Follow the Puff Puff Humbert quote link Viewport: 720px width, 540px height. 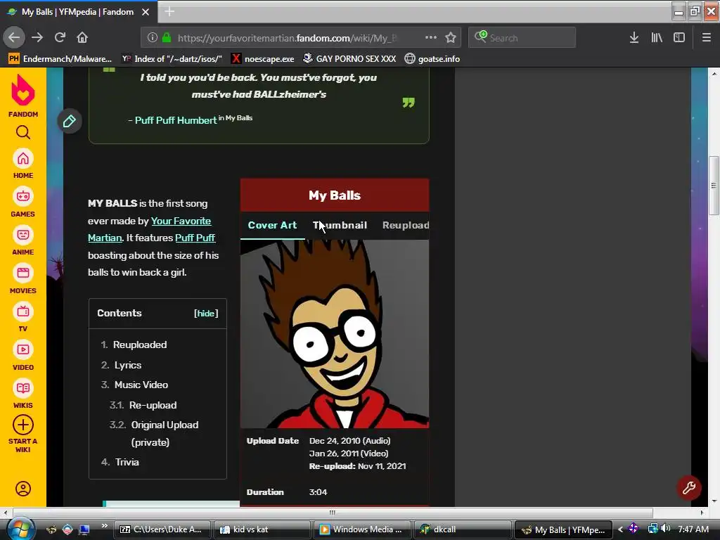pyautogui.click(x=176, y=120)
